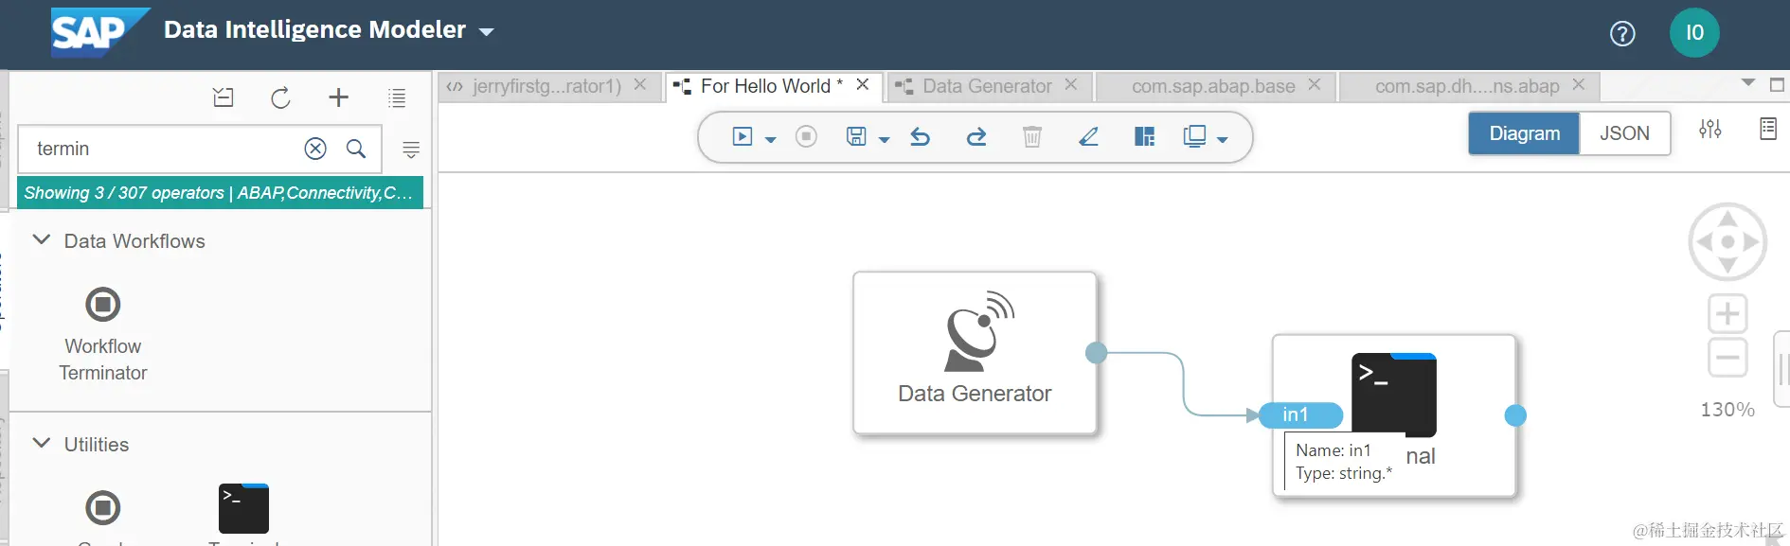Click the Data Generator output port

(x=1096, y=353)
